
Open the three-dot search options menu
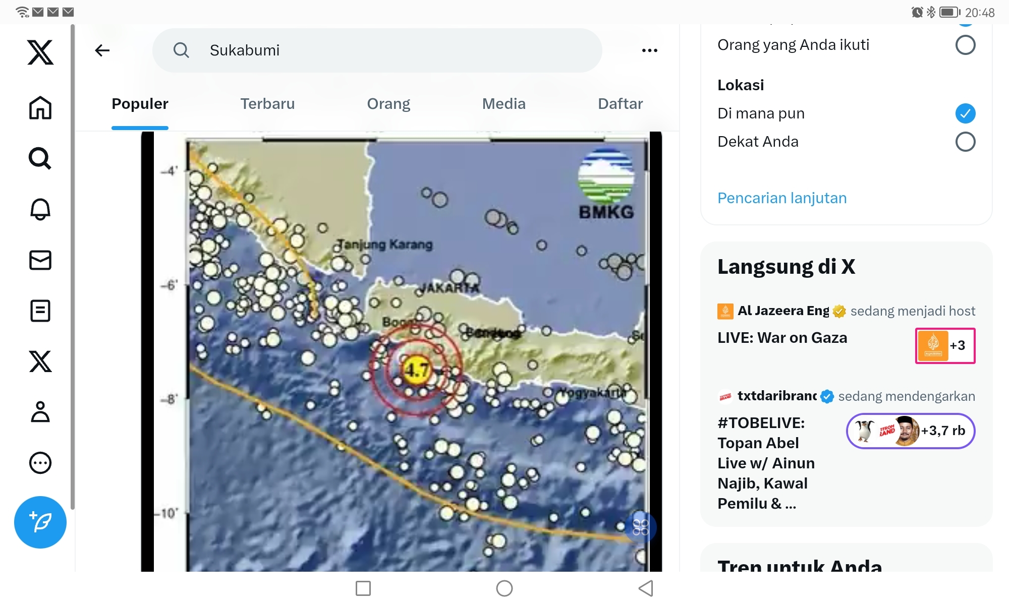tap(650, 50)
